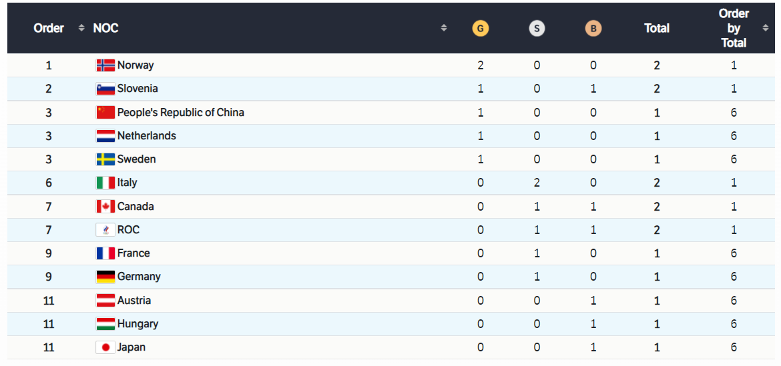Screen dimensions: 781x366
Task: Click the Canada flag icon
Action: coord(105,207)
